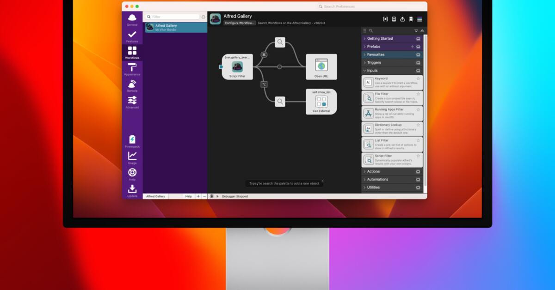The width and height of the screenshot is (555, 290).
Task: Switch to the Alfred Gallery workflow tab
Action: coord(156,196)
